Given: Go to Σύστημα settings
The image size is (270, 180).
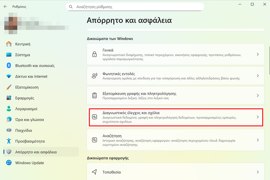Looking at the screenshot, I should tap(41, 55).
